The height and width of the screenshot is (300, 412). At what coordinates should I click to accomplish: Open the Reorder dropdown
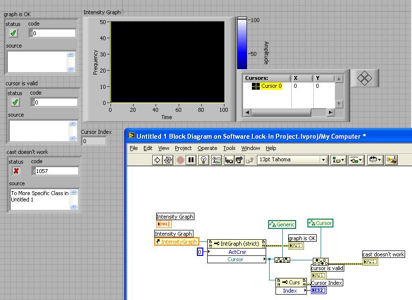pos(375,160)
